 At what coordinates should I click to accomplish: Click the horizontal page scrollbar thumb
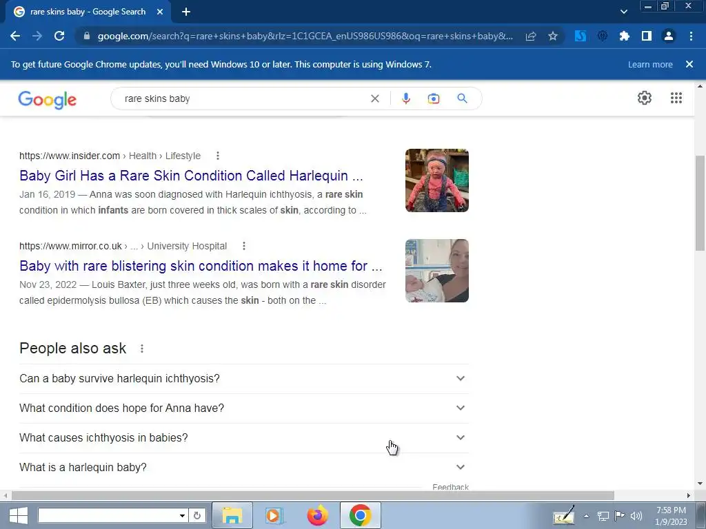[x=313, y=495]
